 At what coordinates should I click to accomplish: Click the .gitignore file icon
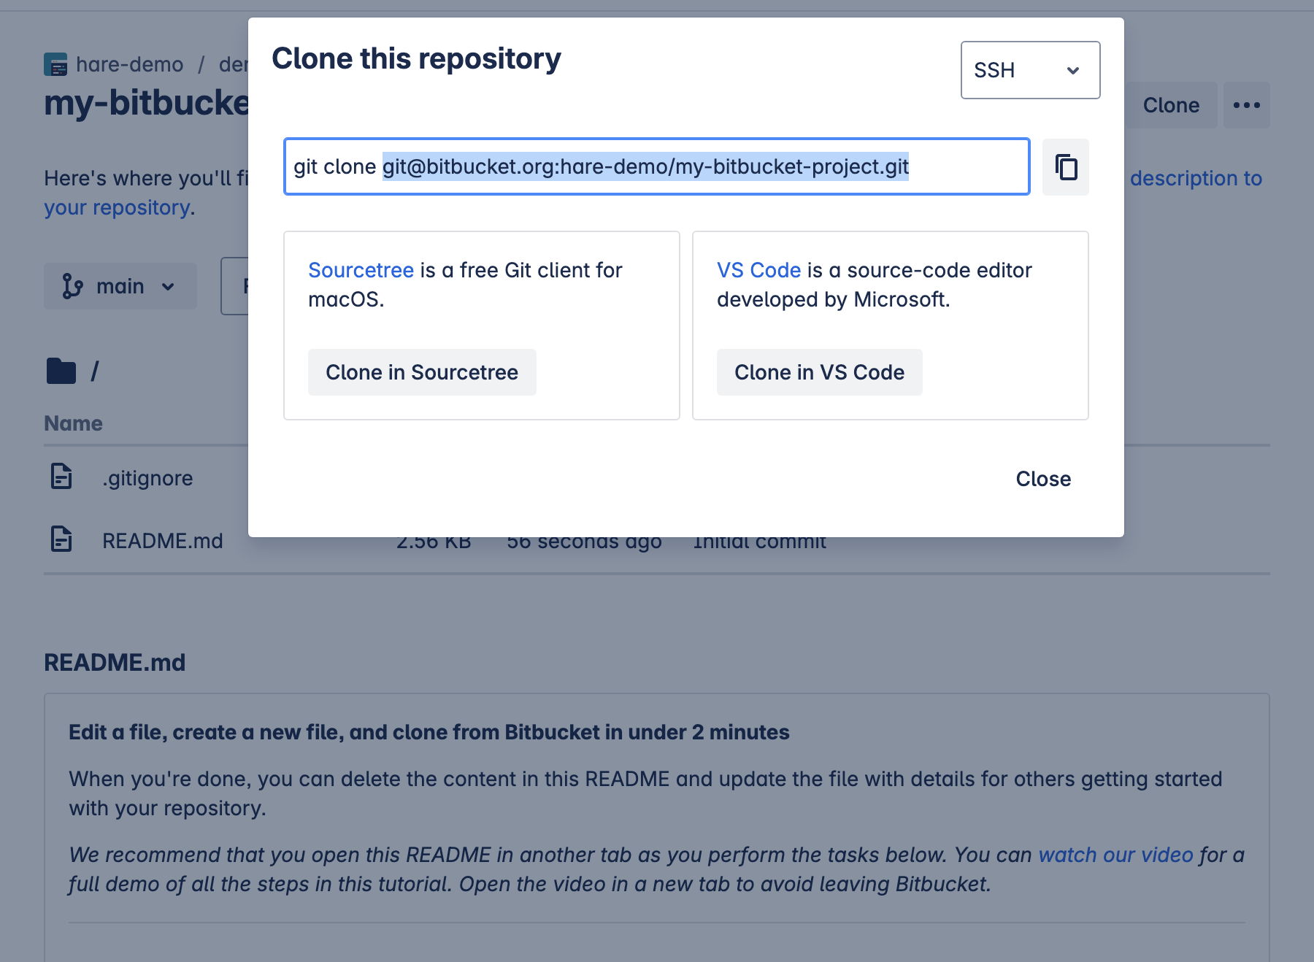click(61, 477)
